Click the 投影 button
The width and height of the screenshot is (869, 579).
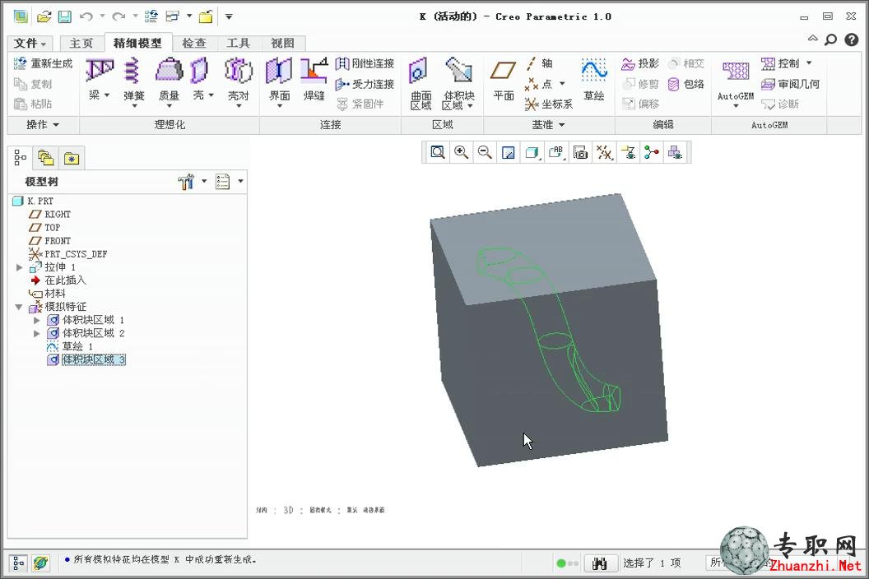(x=640, y=63)
